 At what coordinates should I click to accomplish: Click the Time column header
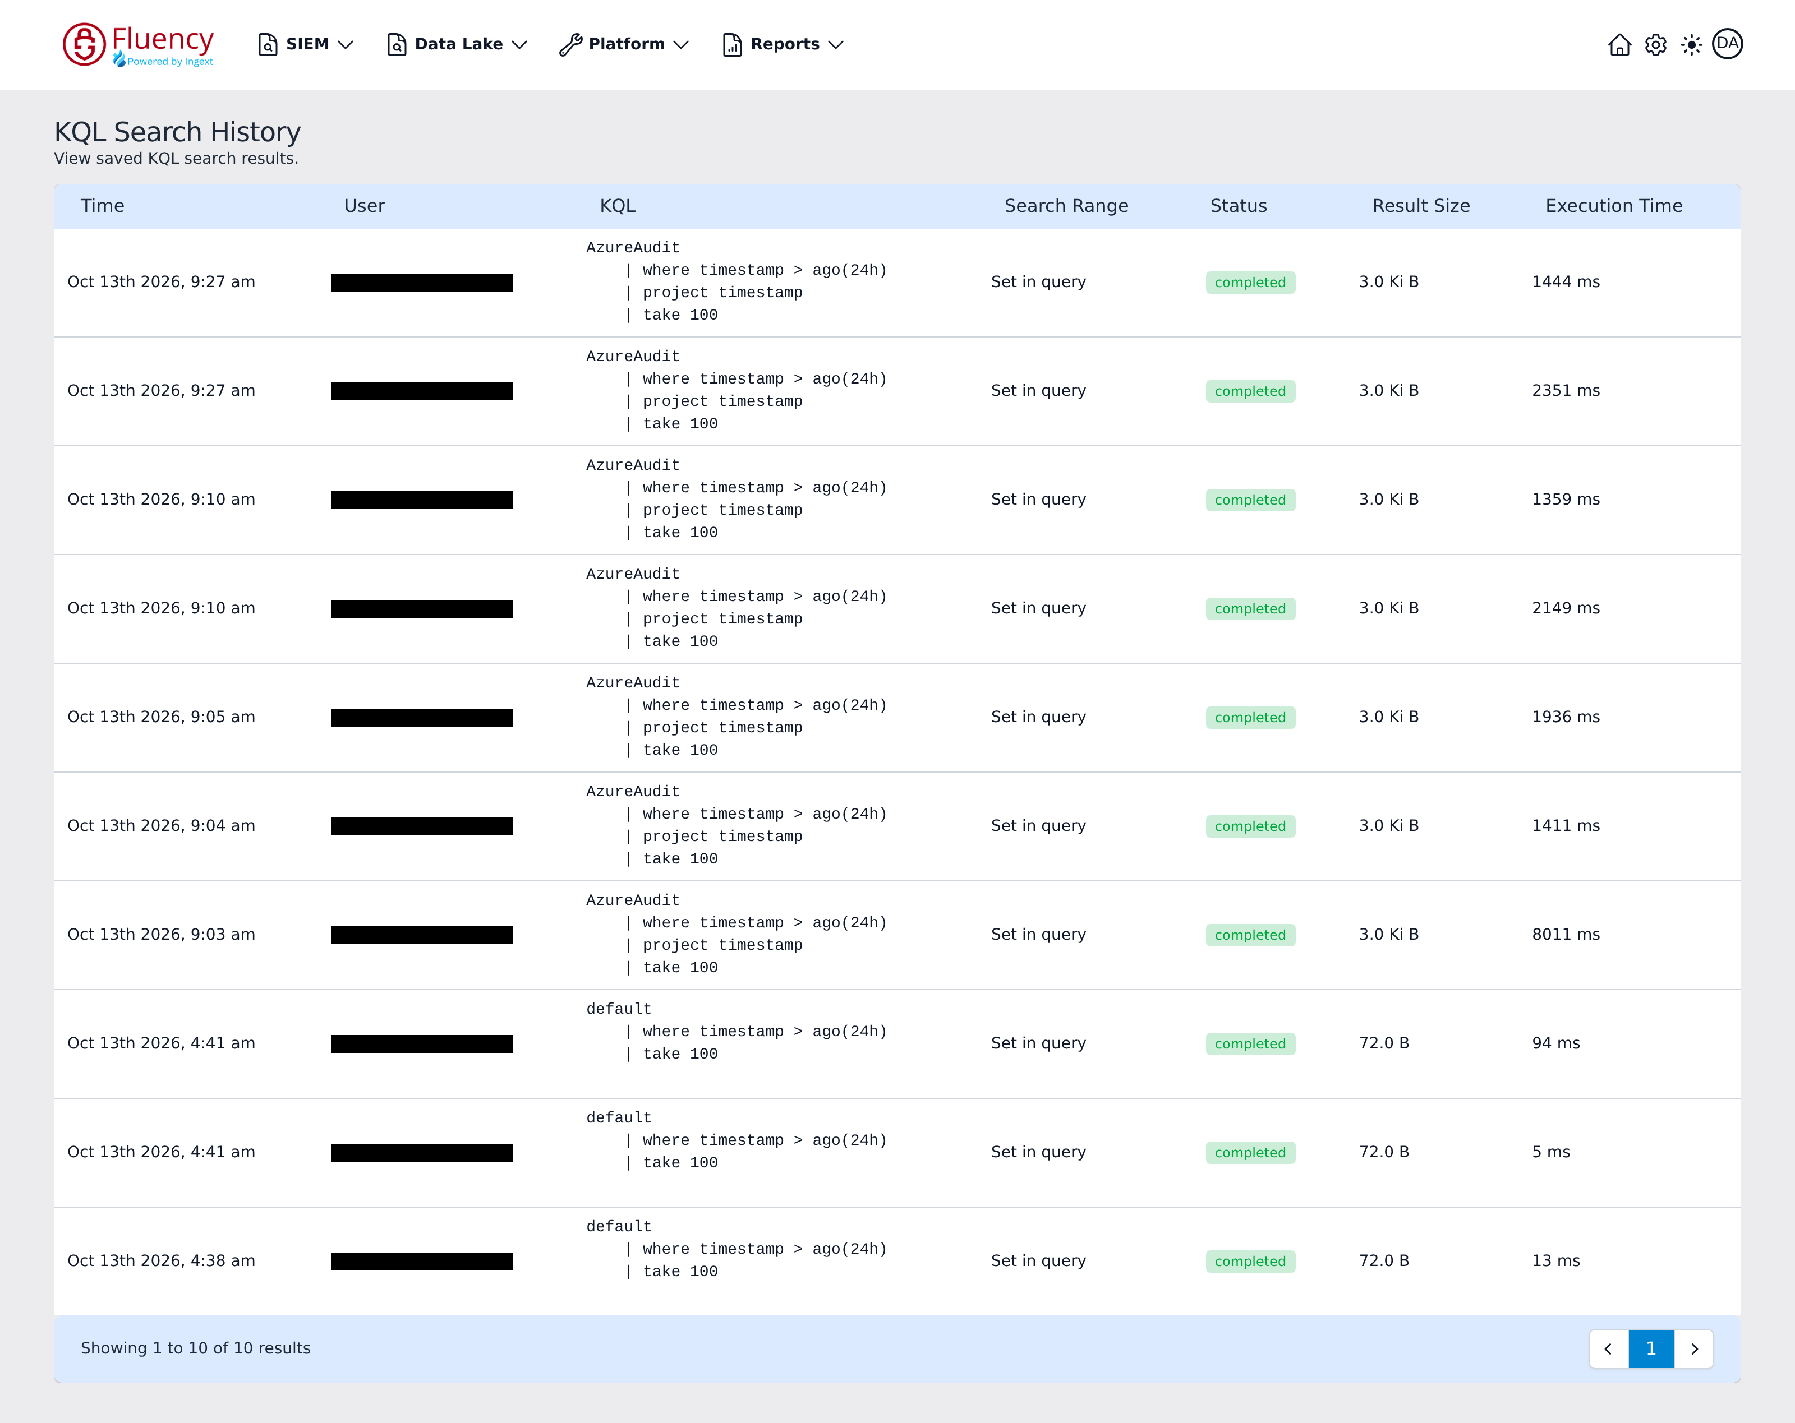pos(103,206)
